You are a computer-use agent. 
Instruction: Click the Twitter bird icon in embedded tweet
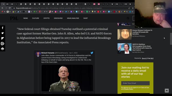92,53
